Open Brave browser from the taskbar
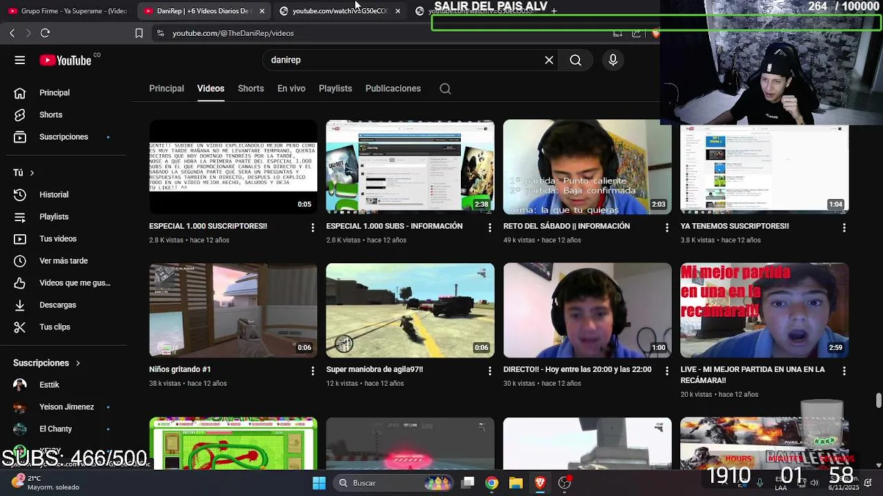Viewport: 883px width, 496px height. click(540, 483)
